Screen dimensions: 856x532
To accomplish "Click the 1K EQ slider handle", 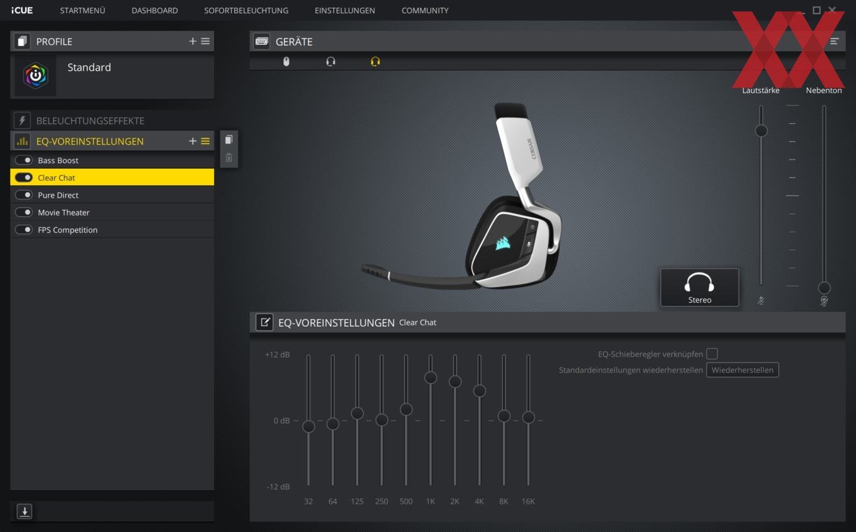I will [x=431, y=377].
